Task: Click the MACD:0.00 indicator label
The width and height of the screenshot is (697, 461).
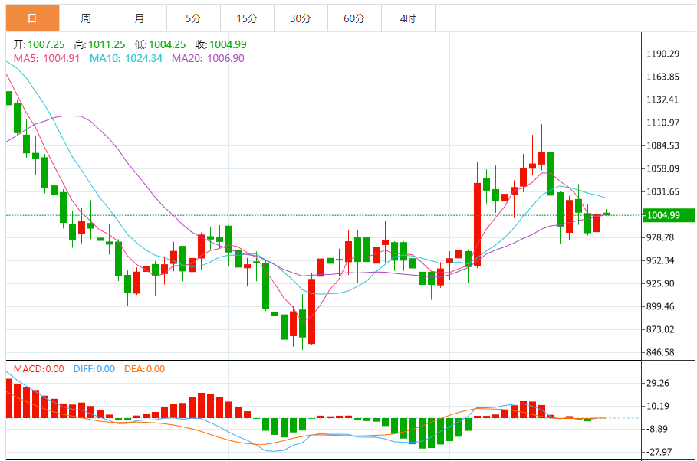Action: click(38, 369)
